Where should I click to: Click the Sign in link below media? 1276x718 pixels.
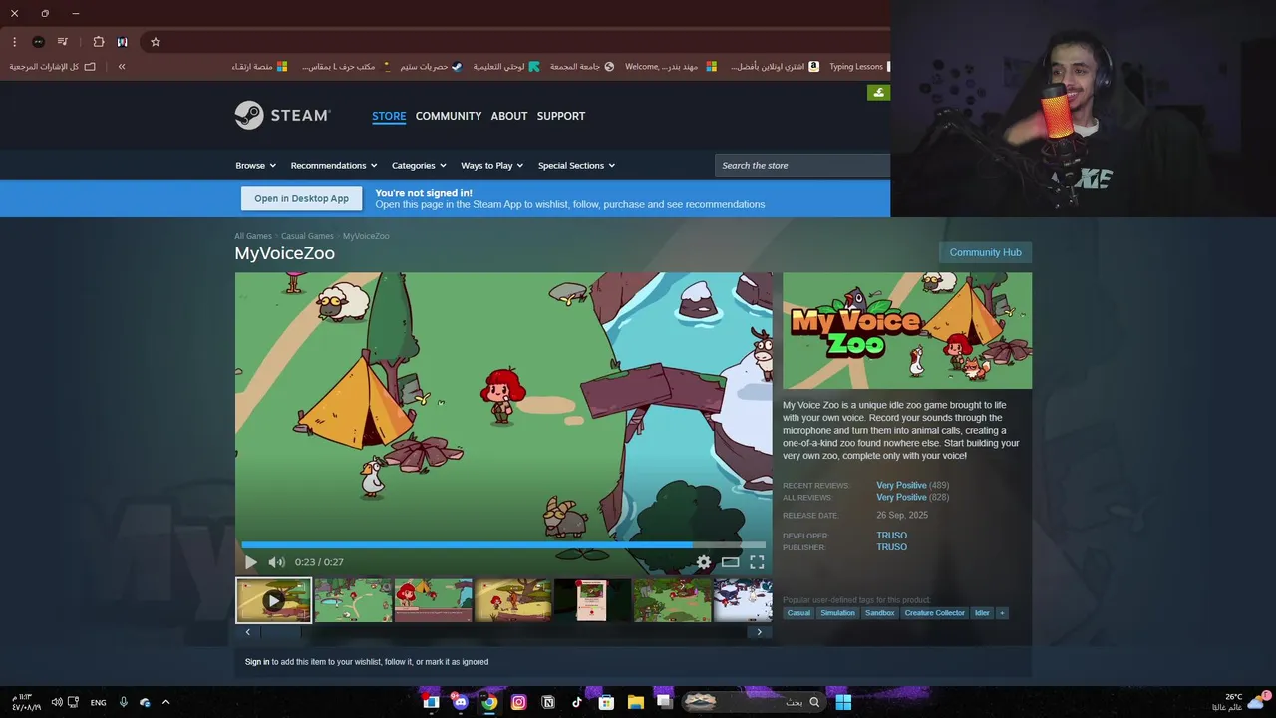click(x=257, y=662)
